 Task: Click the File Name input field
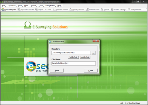[x=73, y=63]
